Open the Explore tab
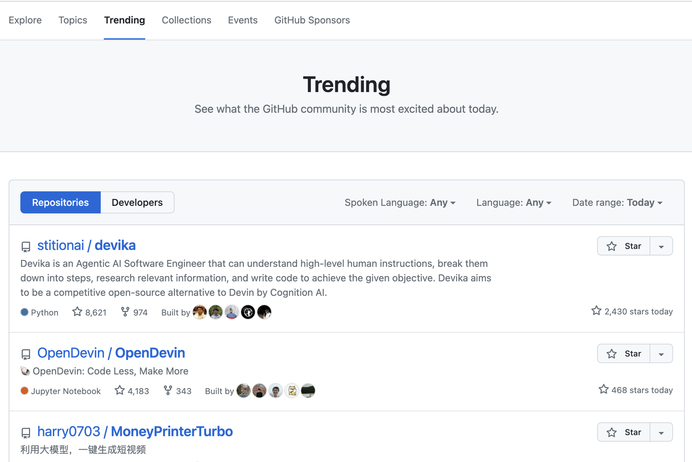 25,20
